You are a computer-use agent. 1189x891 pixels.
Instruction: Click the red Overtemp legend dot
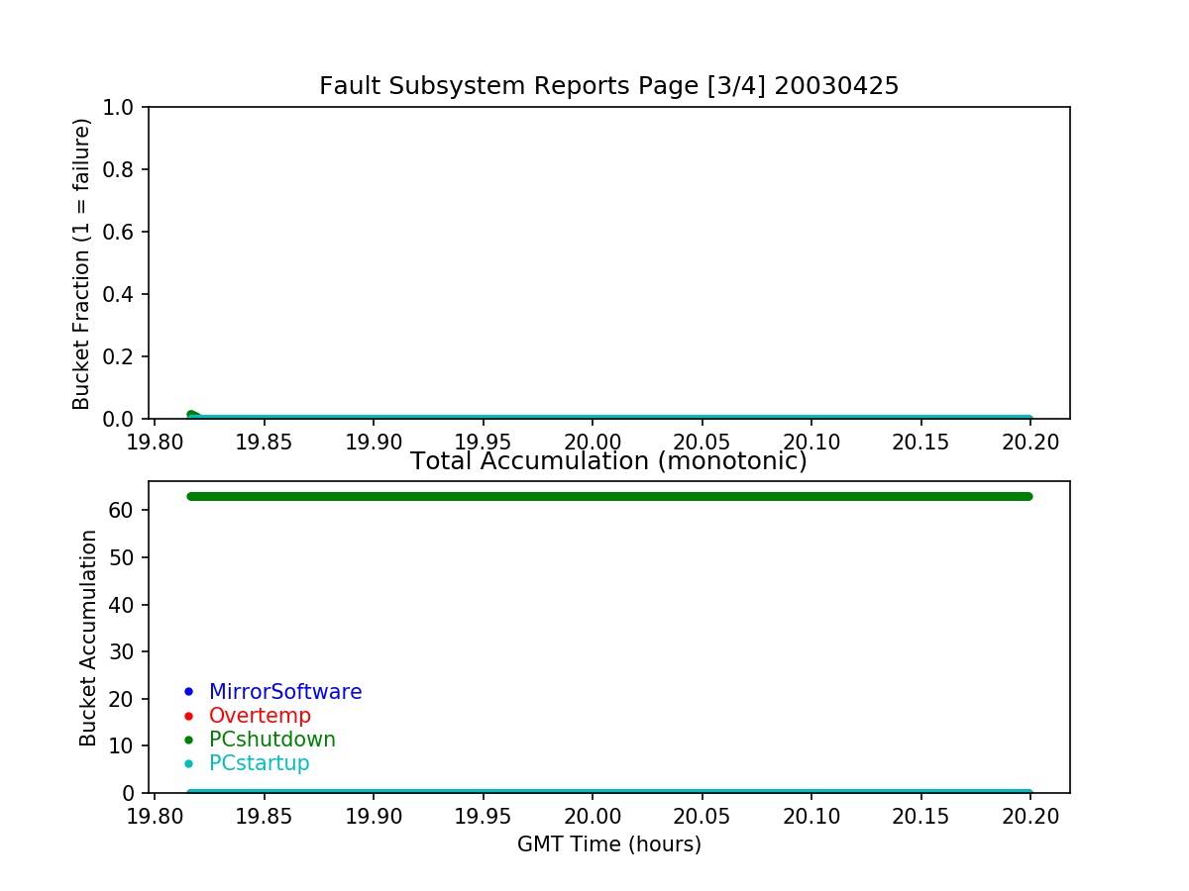(189, 716)
